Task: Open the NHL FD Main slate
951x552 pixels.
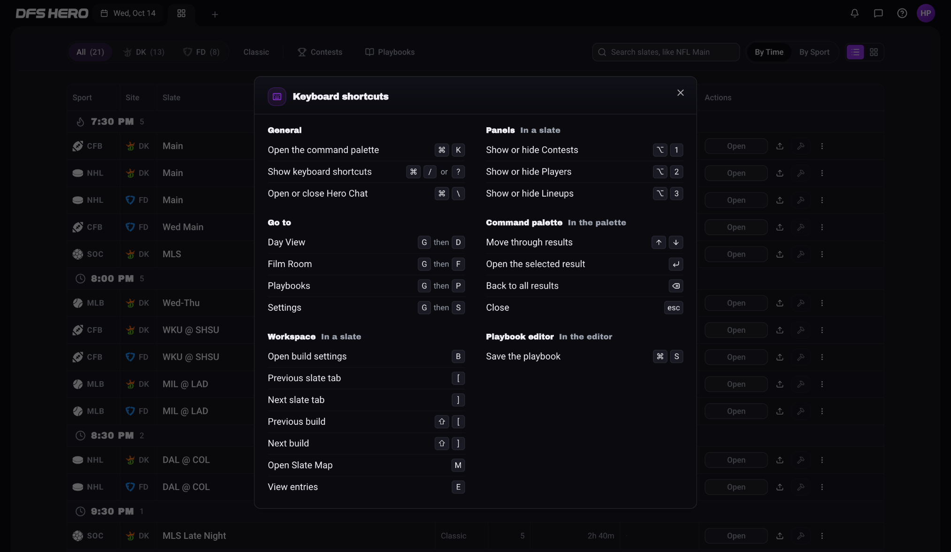Action: pos(736,200)
